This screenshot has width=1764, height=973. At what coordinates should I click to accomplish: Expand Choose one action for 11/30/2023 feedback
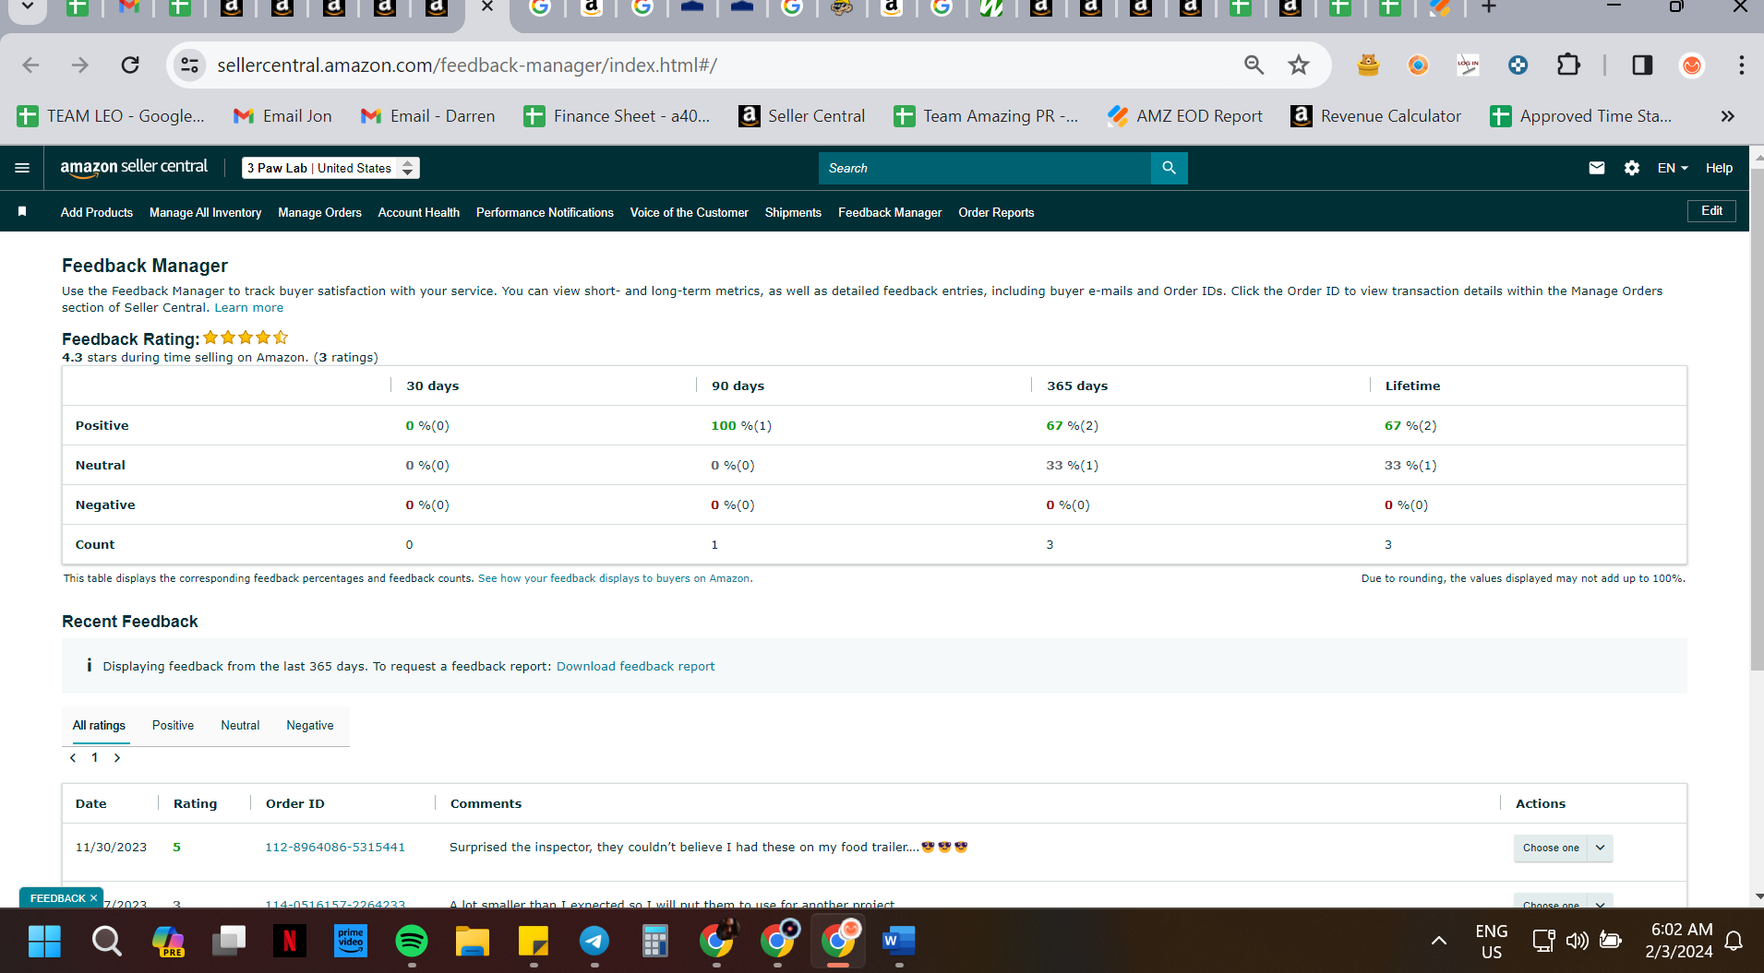1563,848
